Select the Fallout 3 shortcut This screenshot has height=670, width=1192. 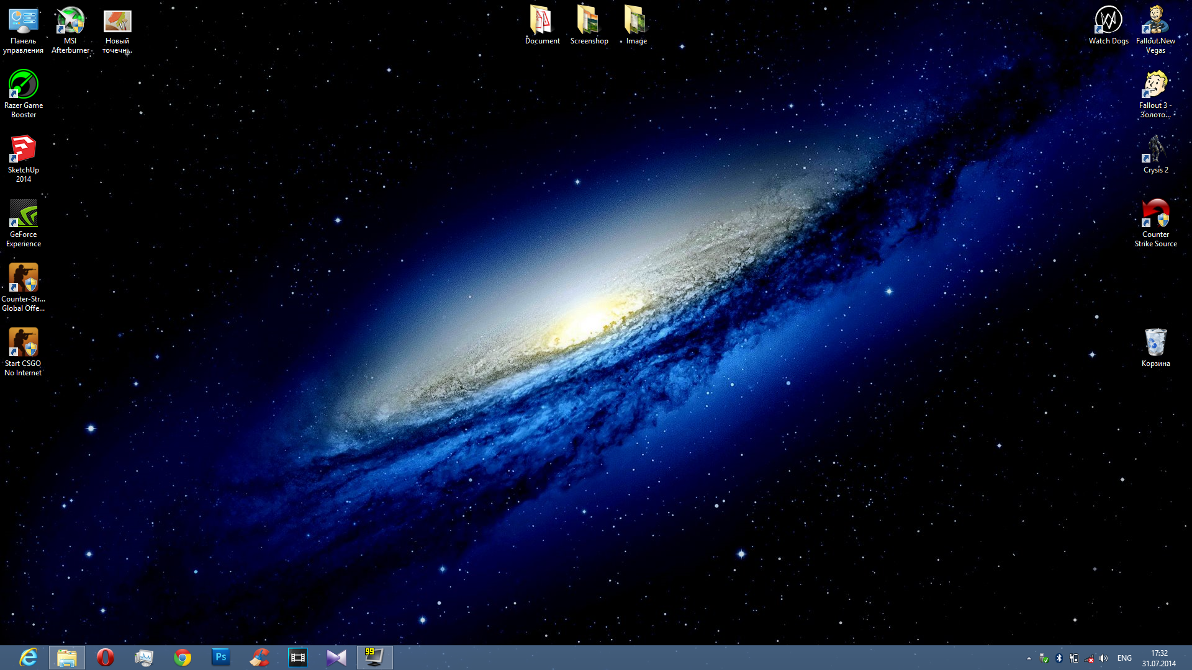(x=1155, y=94)
